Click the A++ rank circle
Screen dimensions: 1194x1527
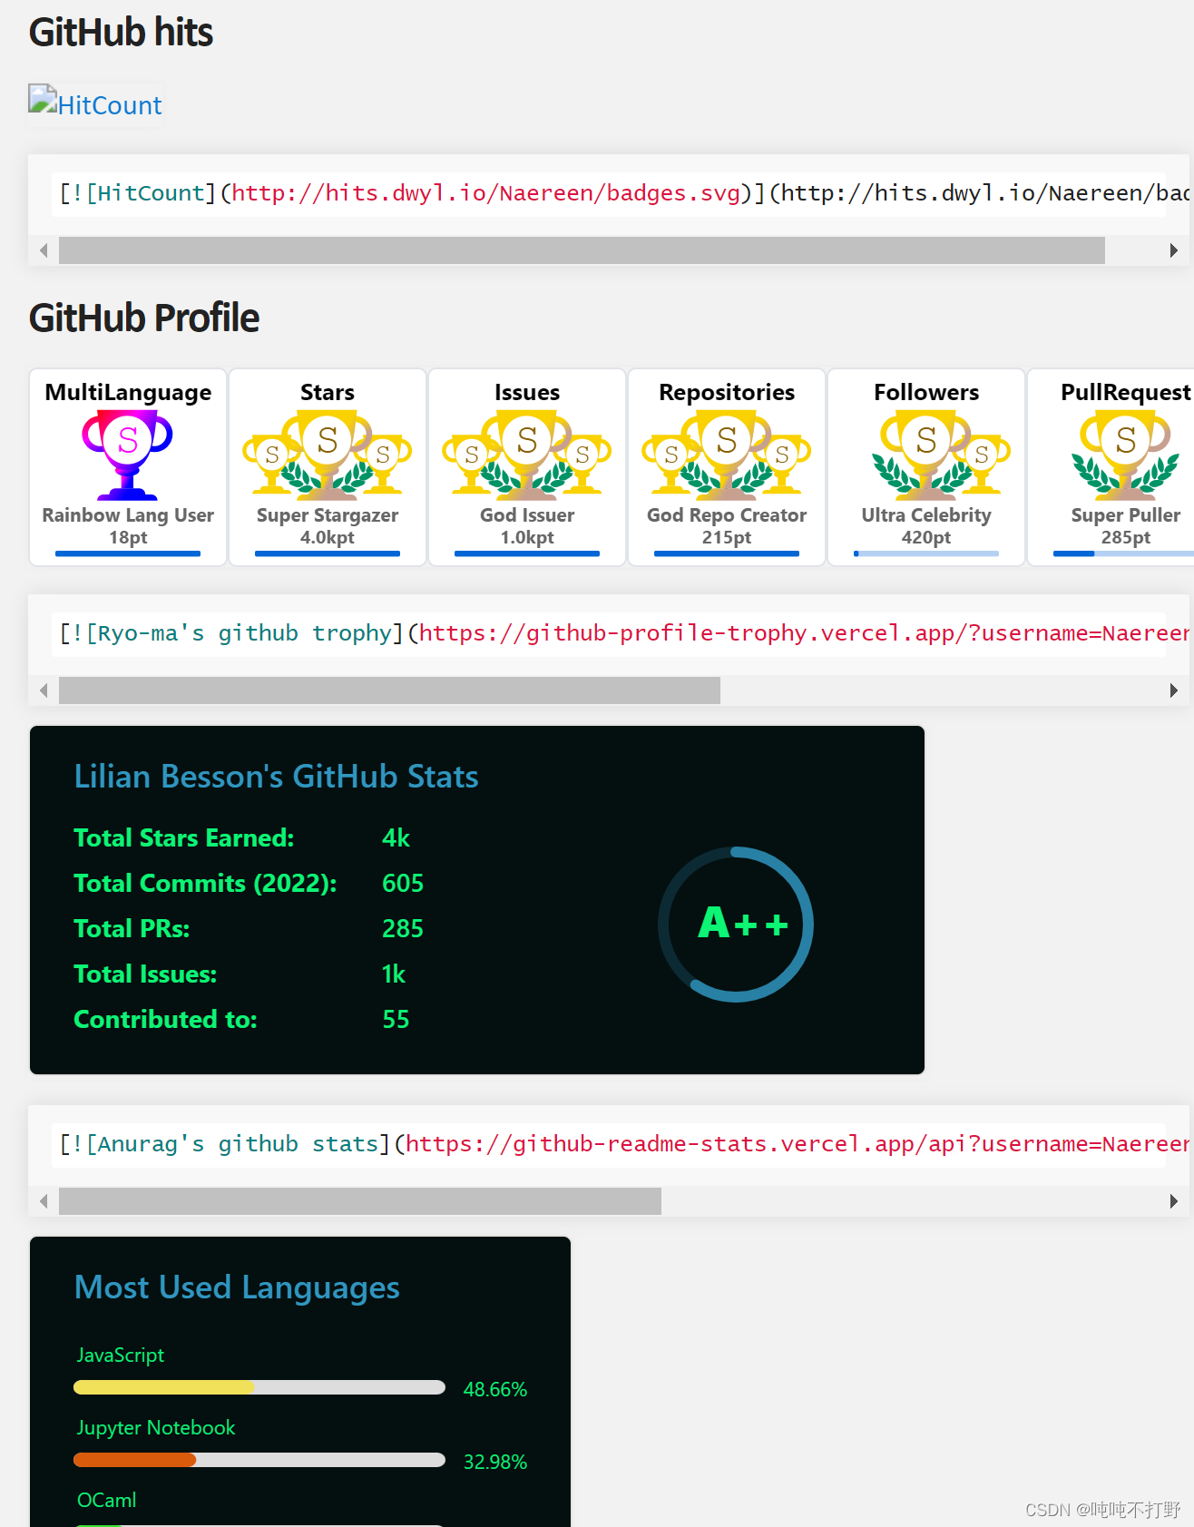tap(736, 925)
